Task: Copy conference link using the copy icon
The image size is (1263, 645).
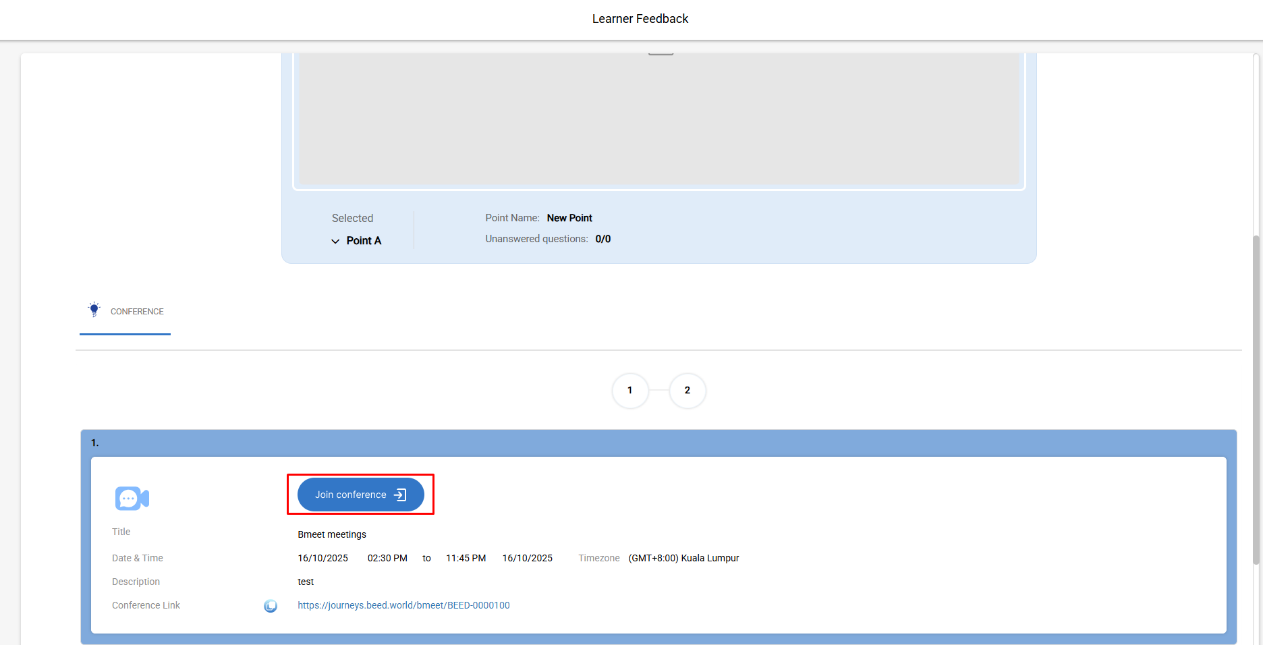Action: (x=271, y=606)
